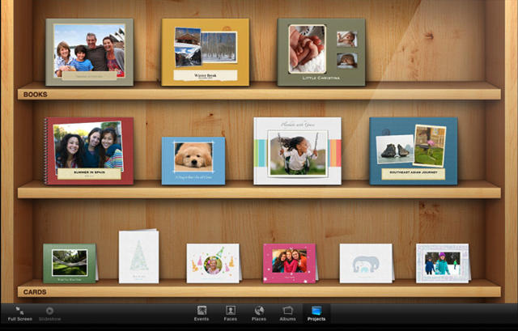This screenshot has height=331, width=518.
Task: Start the Slideshow
Action: [x=50, y=314]
